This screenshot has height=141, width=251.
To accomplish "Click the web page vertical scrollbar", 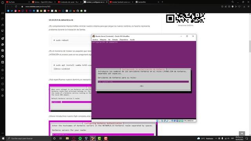I will click(250, 46).
